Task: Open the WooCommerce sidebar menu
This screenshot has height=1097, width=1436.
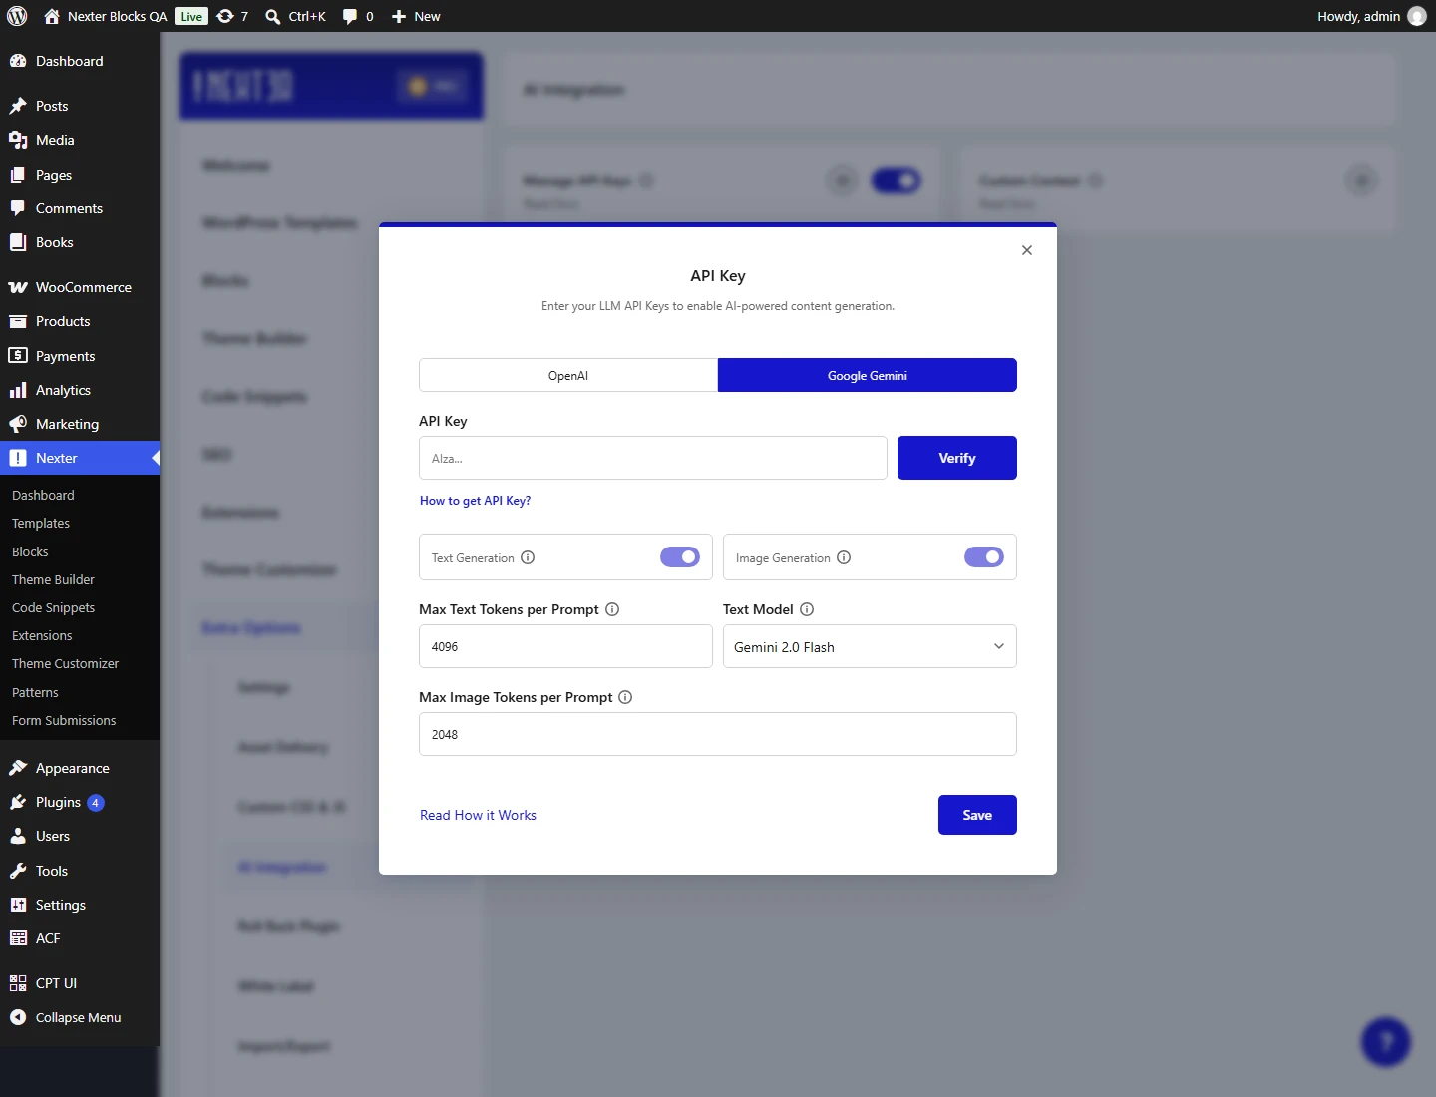Action: click(x=80, y=287)
